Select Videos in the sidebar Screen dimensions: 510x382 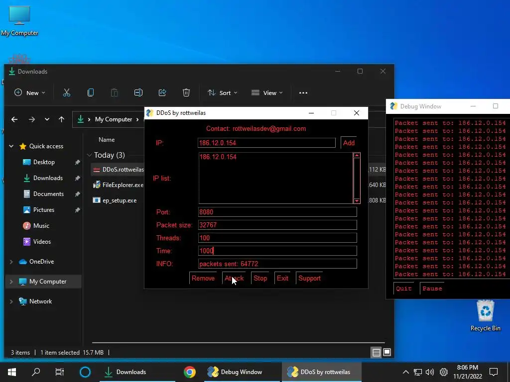(42, 242)
